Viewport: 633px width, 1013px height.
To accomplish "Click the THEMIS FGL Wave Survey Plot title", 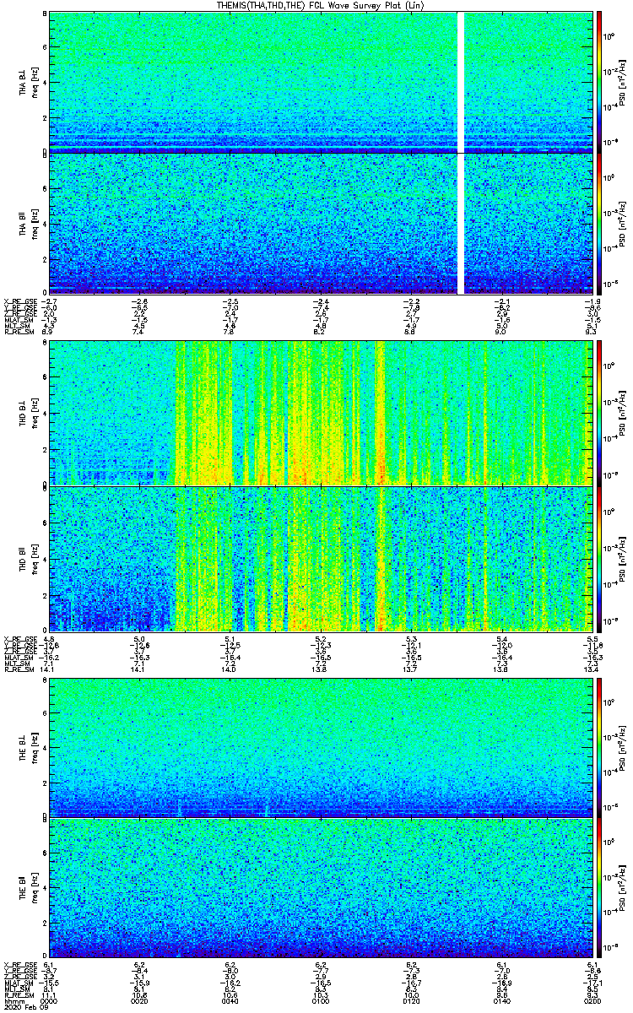I will point(322,5).
